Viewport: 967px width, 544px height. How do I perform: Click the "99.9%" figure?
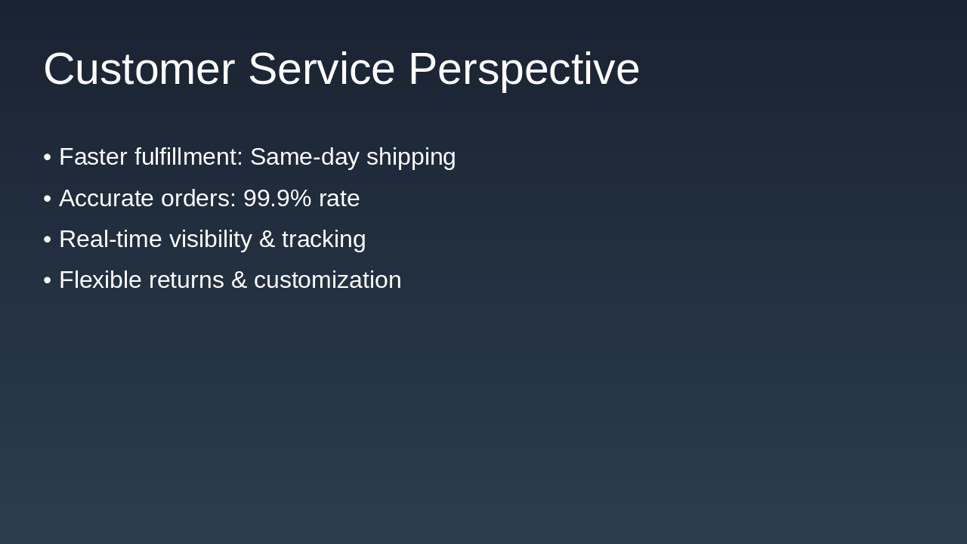[277, 199]
